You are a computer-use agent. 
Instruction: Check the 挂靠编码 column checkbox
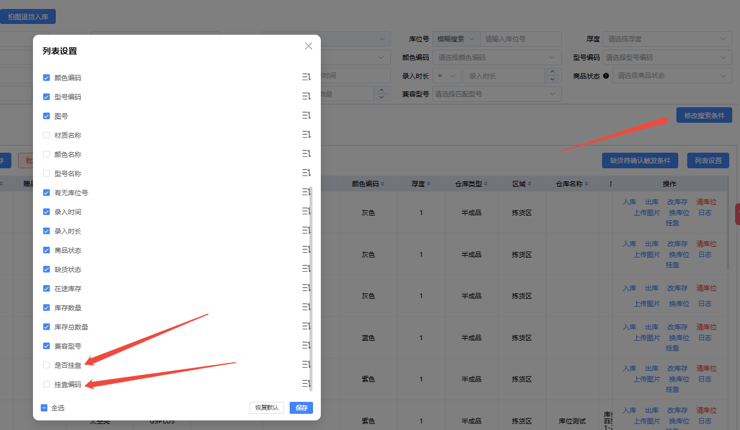coord(47,384)
